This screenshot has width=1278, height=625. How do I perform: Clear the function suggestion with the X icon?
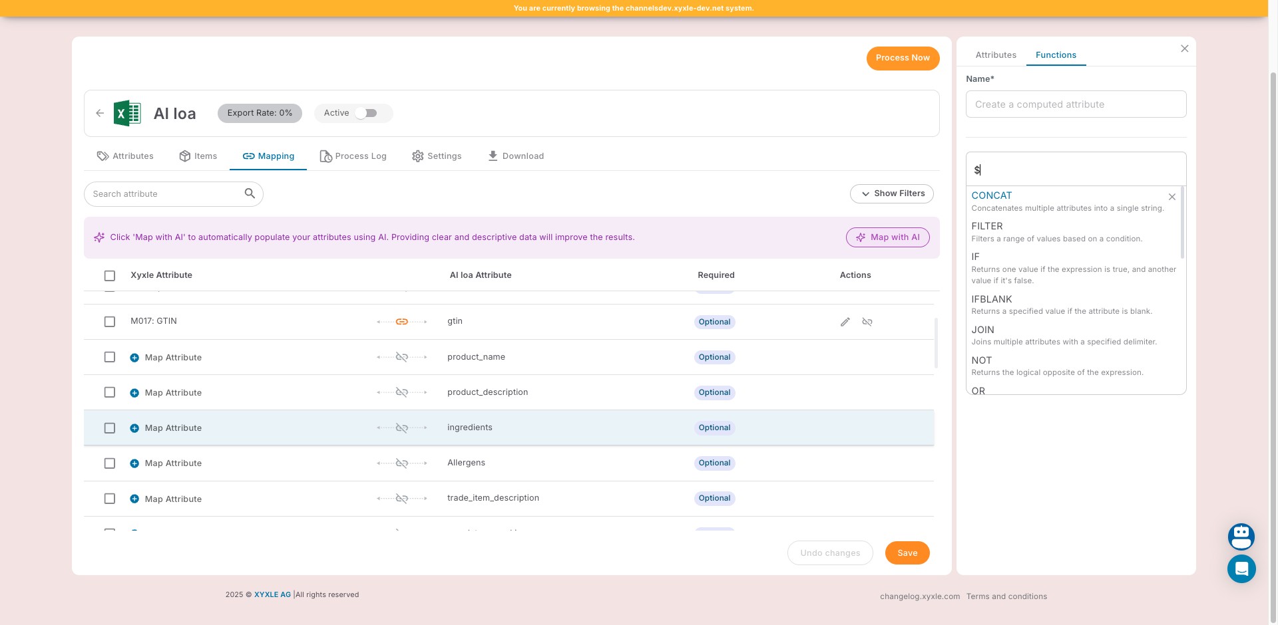pos(1171,197)
